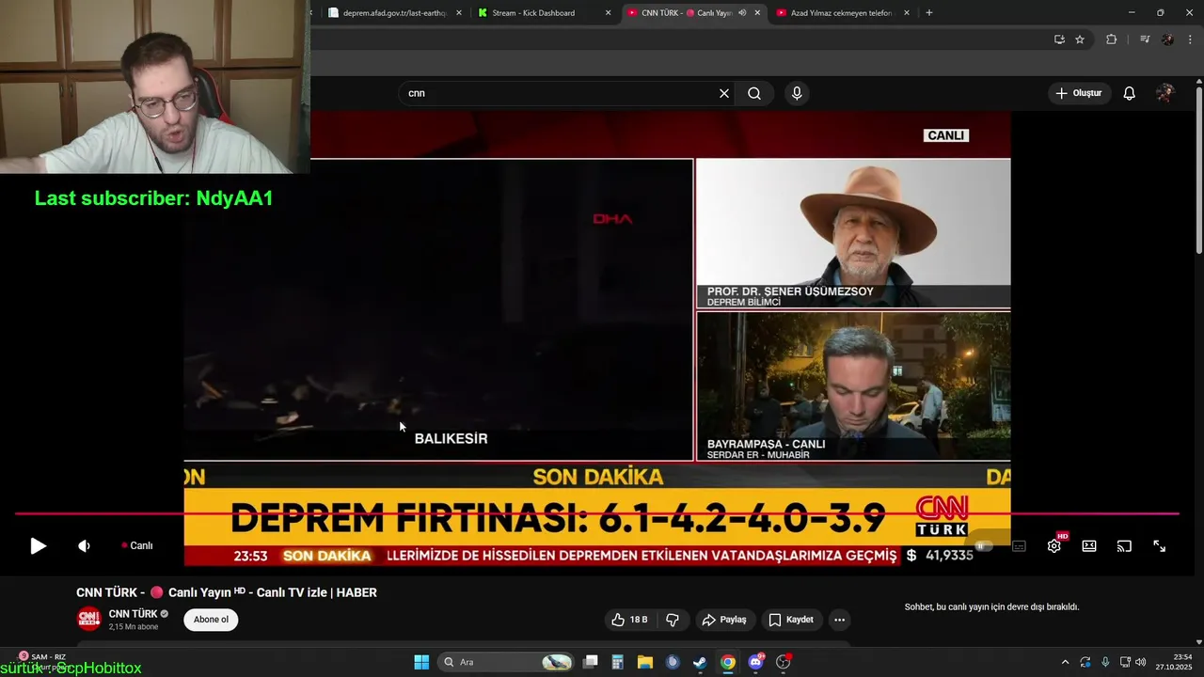The image size is (1204, 677).
Task: Open the Chrome three-dot menu
Action: (1190, 39)
